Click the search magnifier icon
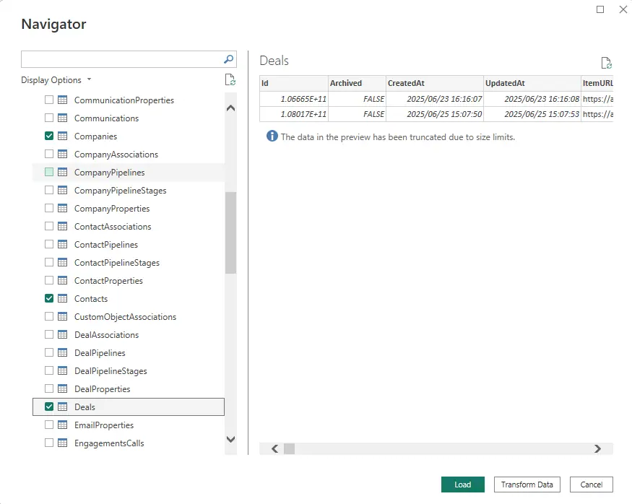This screenshot has width=632, height=504. pyautogui.click(x=228, y=59)
